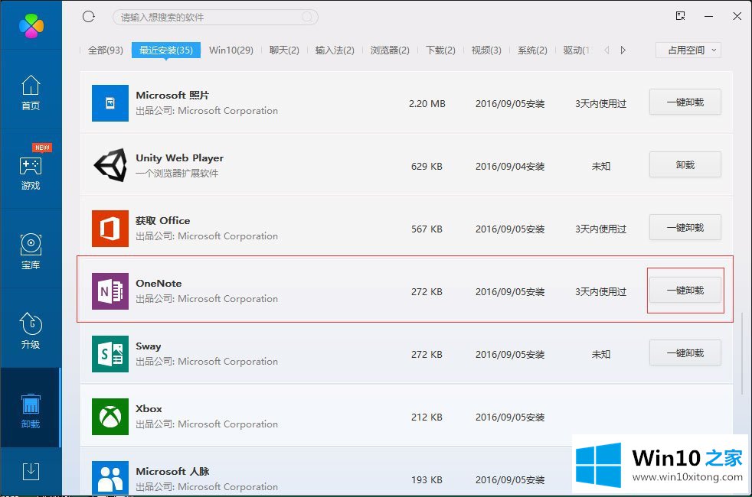Click the 未知 usage status for Sway
752x497 pixels.
(x=600, y=354)
